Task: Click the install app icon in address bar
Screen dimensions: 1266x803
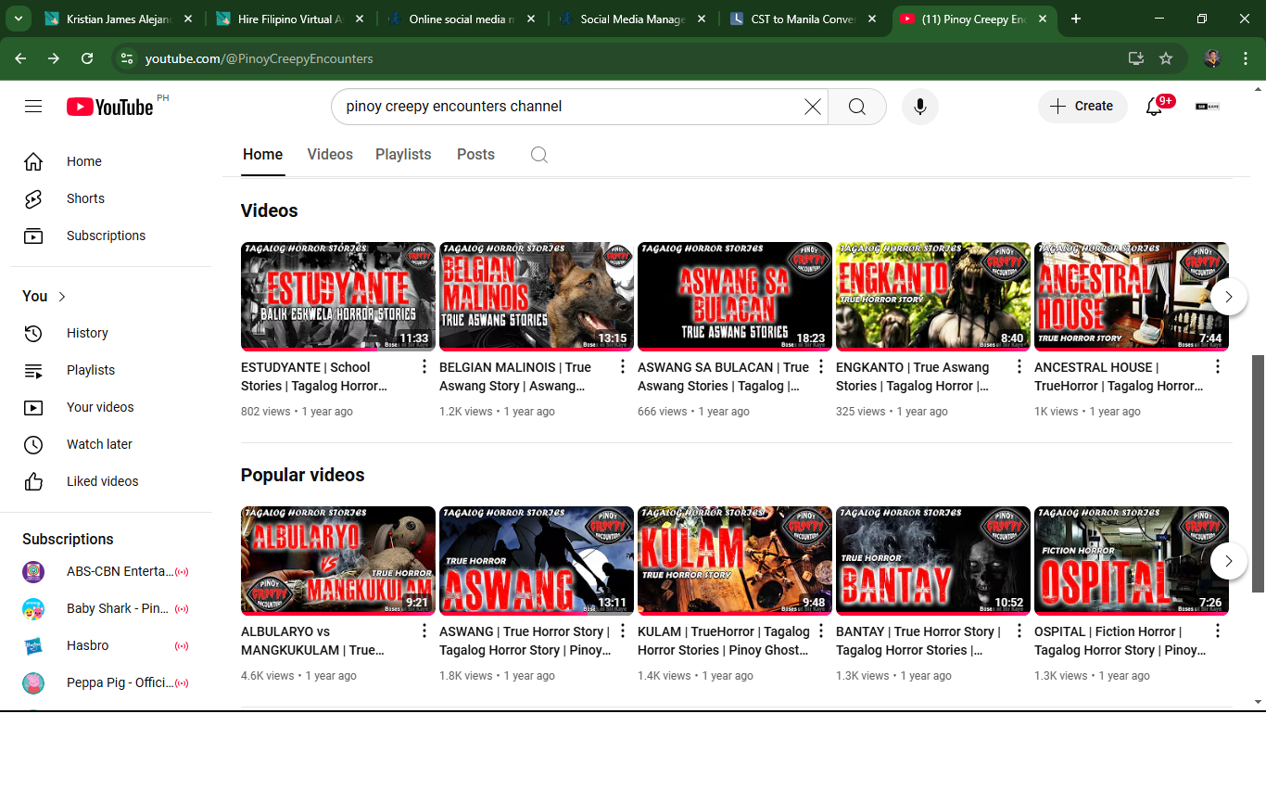Action: [x=1135, y=58]
